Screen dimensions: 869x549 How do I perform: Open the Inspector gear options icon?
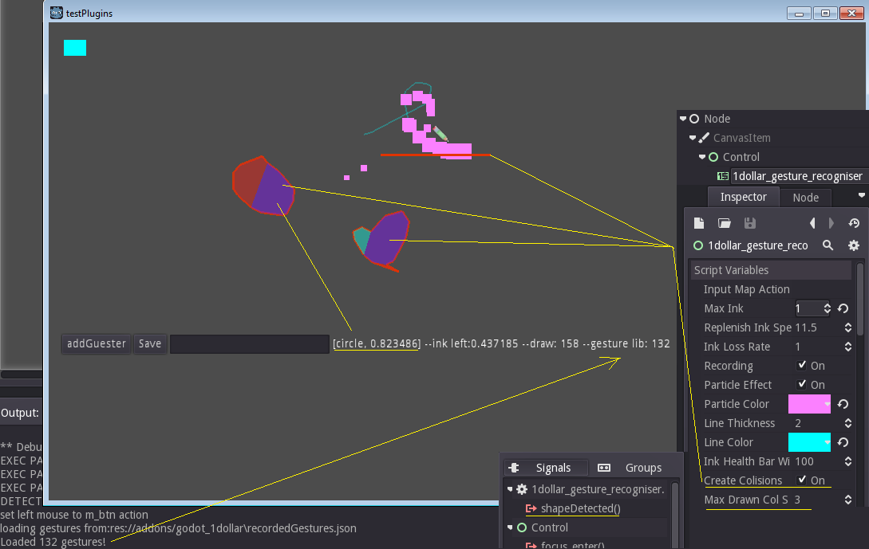(x=854, y=245)
